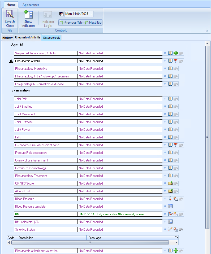Open form icon on Blood Pressure template row
Screen dimensions: 211x254
tap(170, 206)
